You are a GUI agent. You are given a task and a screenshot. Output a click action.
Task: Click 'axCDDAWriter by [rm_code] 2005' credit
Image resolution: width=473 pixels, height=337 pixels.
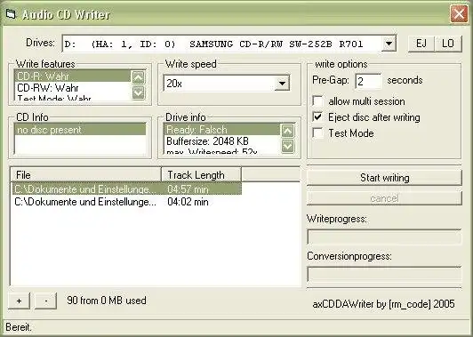383,304
